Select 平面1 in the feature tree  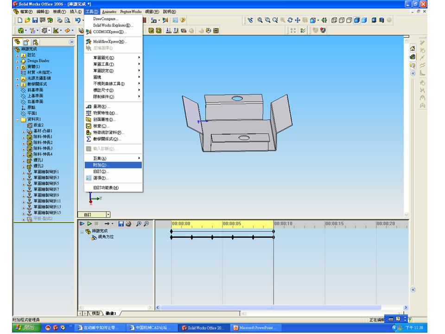coord(32,113)
